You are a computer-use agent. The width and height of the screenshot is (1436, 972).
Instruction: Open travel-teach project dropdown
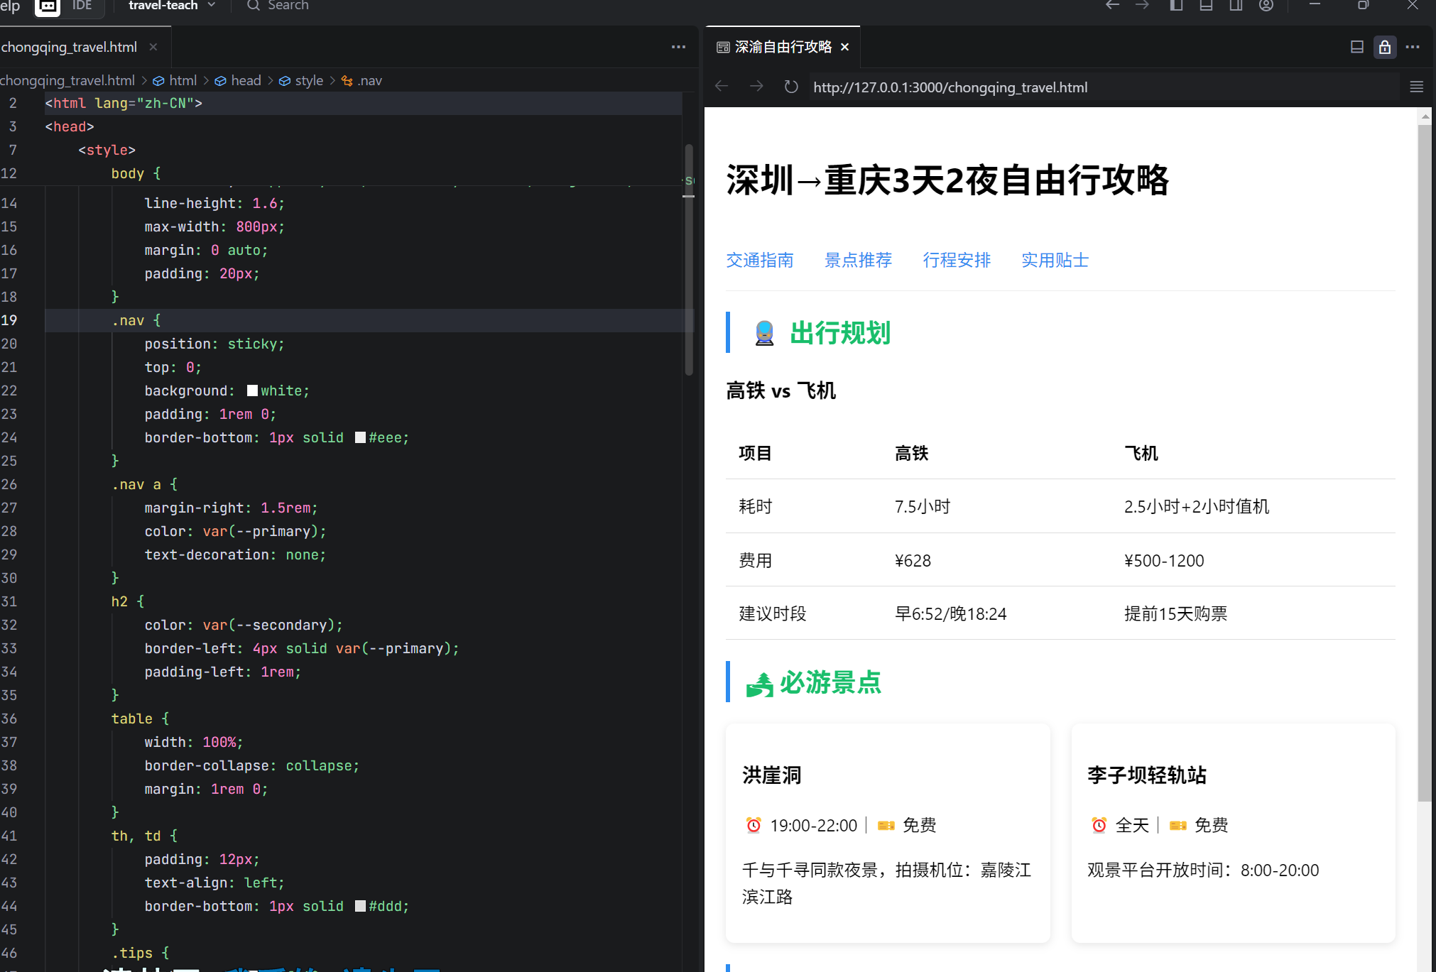tap(172, 6)
